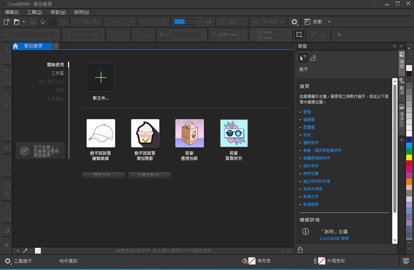Screen dimensions: 414x270
Task: Click the New document icon in the toolbar
Action: click(7, 22)
